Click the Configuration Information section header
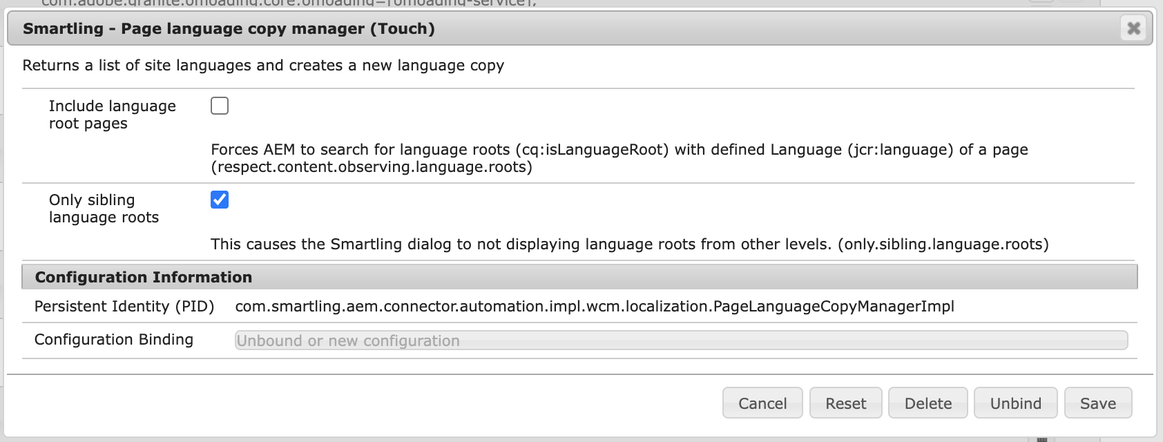Viewport: 1163px width, 442px height. (144, 278)
